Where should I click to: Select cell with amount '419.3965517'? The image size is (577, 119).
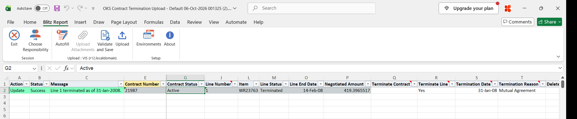point(347,91)
